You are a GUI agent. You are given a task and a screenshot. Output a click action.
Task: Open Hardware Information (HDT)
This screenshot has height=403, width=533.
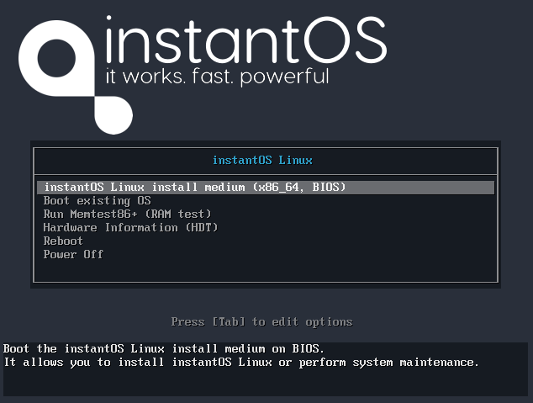(x=130, y=227)
